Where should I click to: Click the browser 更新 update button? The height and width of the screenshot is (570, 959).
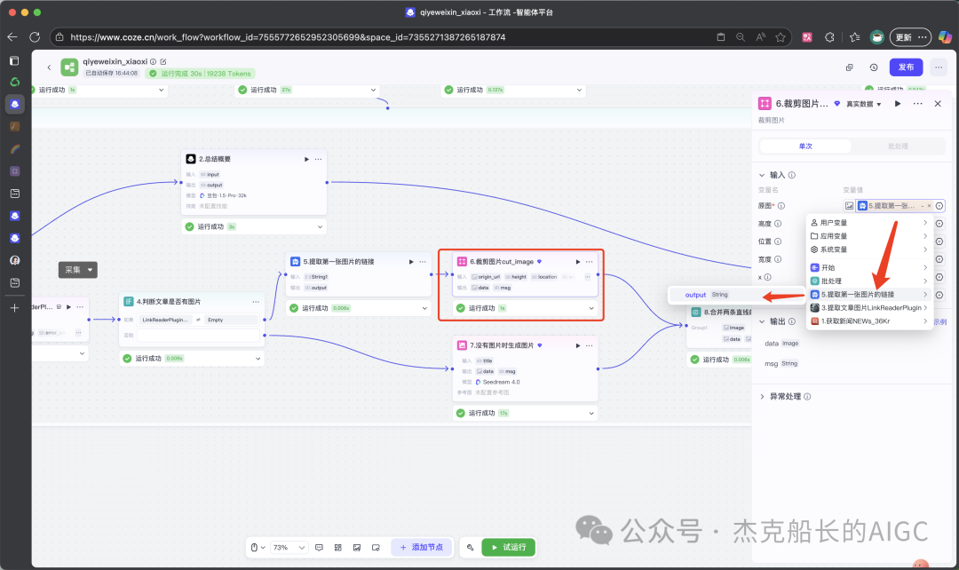910,37
